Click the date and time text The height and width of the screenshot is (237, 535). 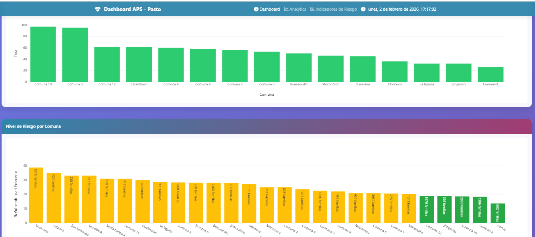click(x=402, y=9)
